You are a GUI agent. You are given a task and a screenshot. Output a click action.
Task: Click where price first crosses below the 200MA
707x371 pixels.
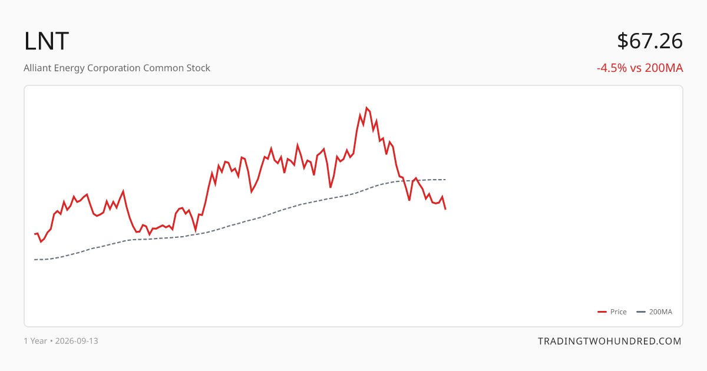pyautogui.click(x=404, y=181)
